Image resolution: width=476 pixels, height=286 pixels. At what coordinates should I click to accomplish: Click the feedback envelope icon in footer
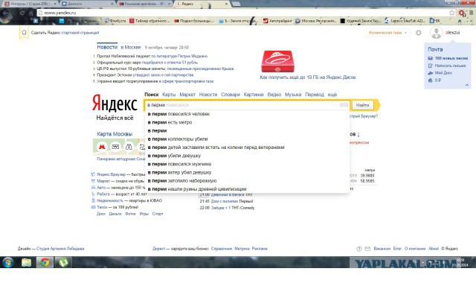click(367, 249)
